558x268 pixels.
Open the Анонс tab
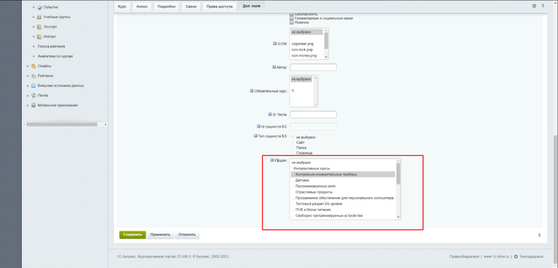pos(142,6)
